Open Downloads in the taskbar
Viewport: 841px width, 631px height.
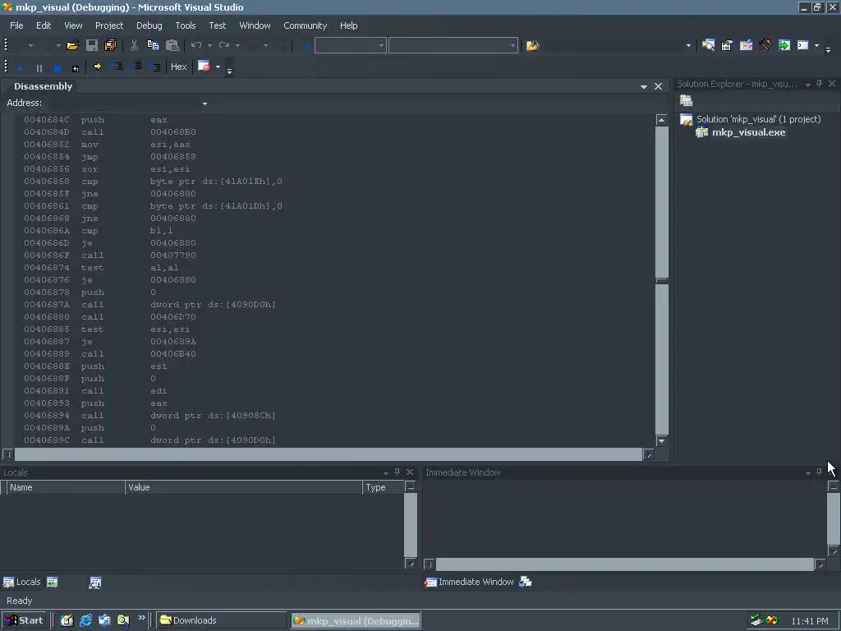pyautogui.click(x=221, y=621)
